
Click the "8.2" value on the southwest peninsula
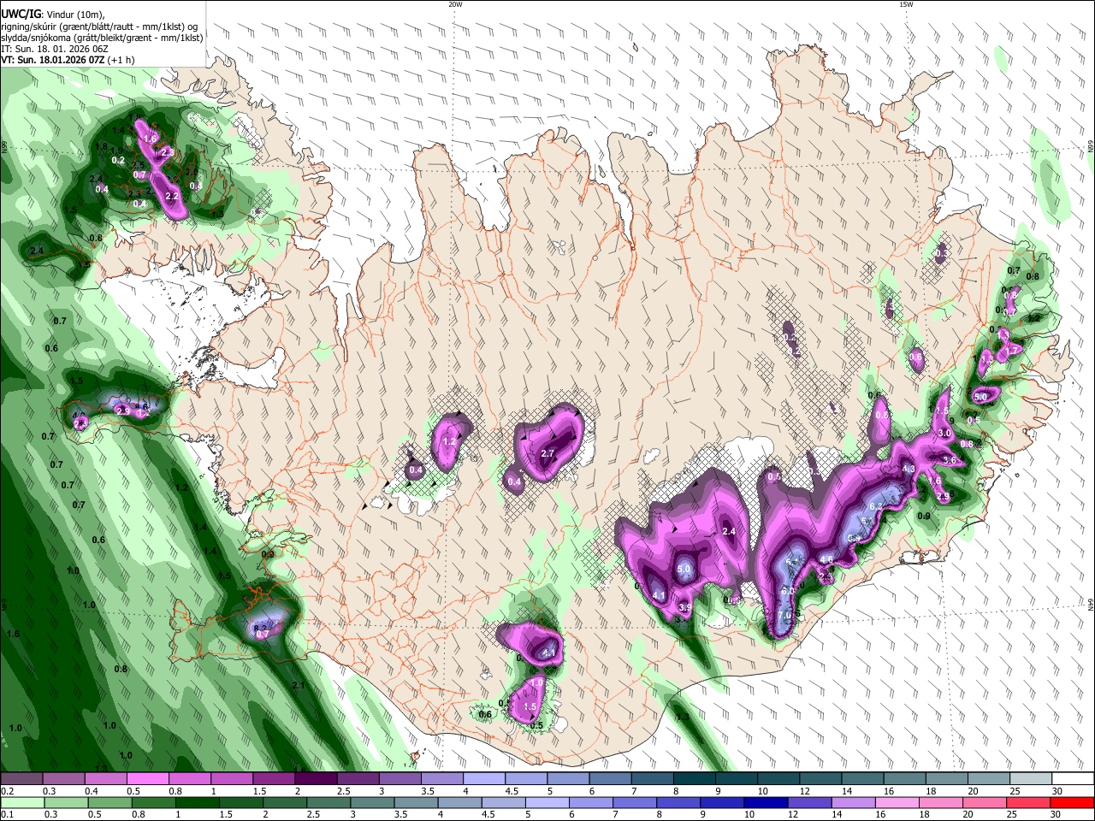261,628
